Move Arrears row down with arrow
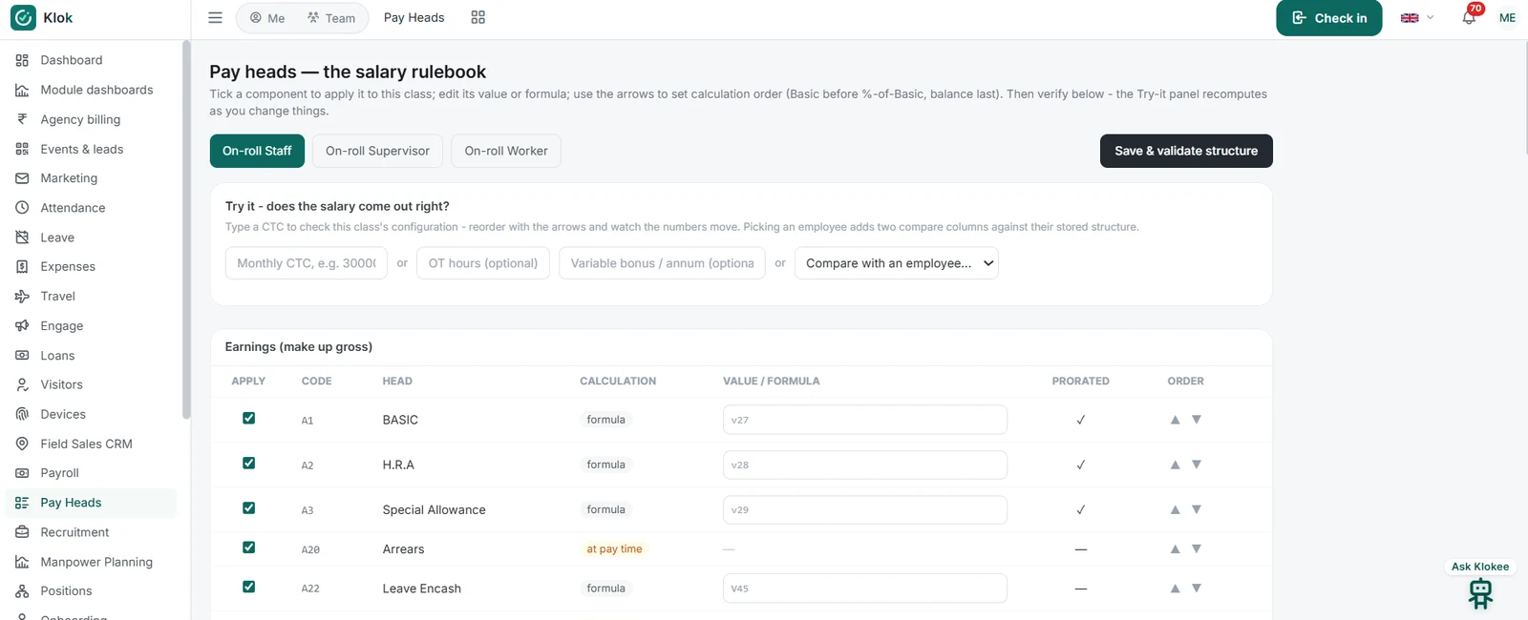Image resolution: width=1528 pixels, height=620 pixels. [x=1197, y=548]
